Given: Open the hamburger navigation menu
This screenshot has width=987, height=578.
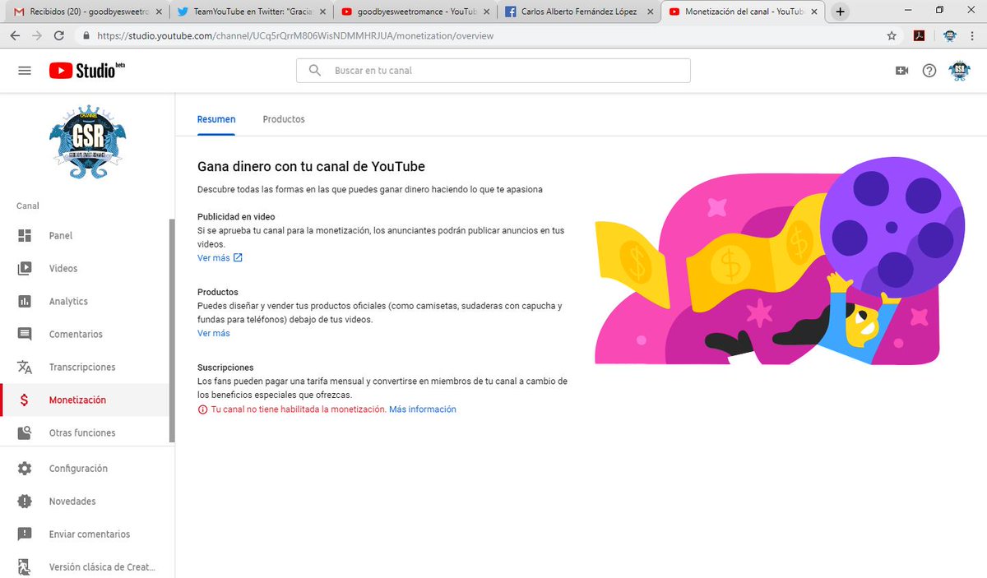Looking at the screenshot, I should click(x=25, y=71).
